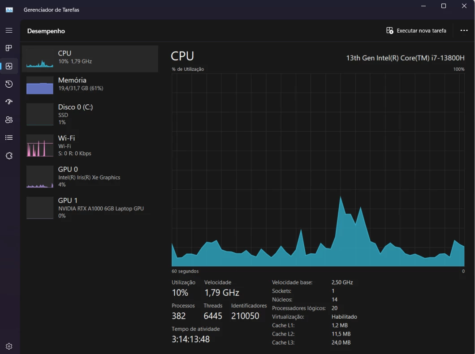Screen dimensions: 475x354
Task: Click the Desempenho page heading
Action: pyautogui.click(x=46, y=31)
